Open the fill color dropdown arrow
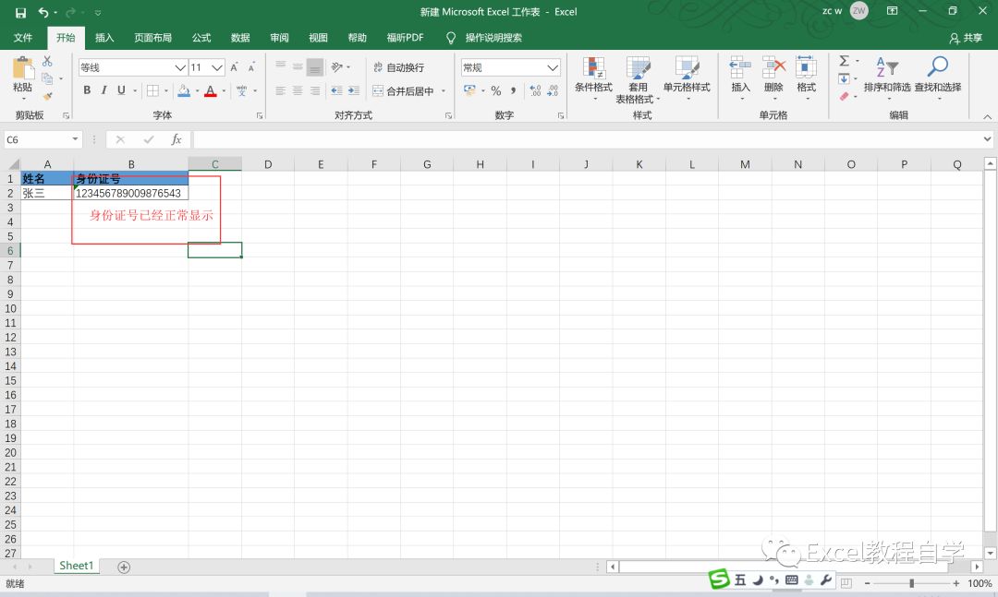Viewport: 998px width, 597px height. [198, 91]
